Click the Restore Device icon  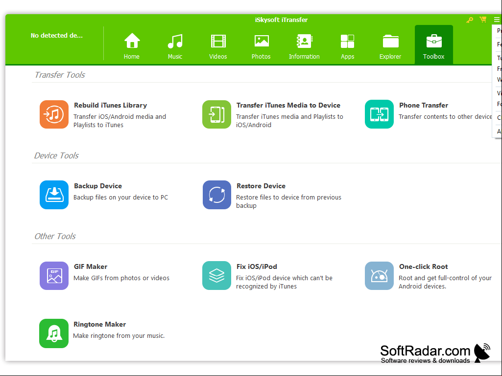point(217,195)
